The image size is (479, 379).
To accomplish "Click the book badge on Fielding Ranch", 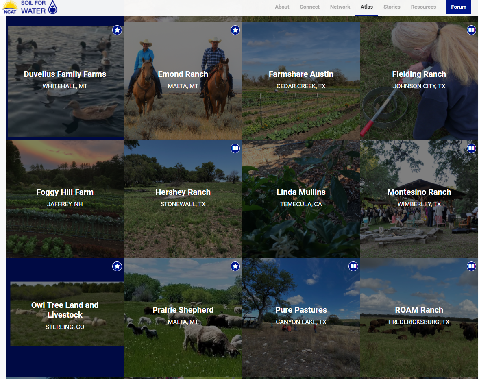I will [471, 30].
